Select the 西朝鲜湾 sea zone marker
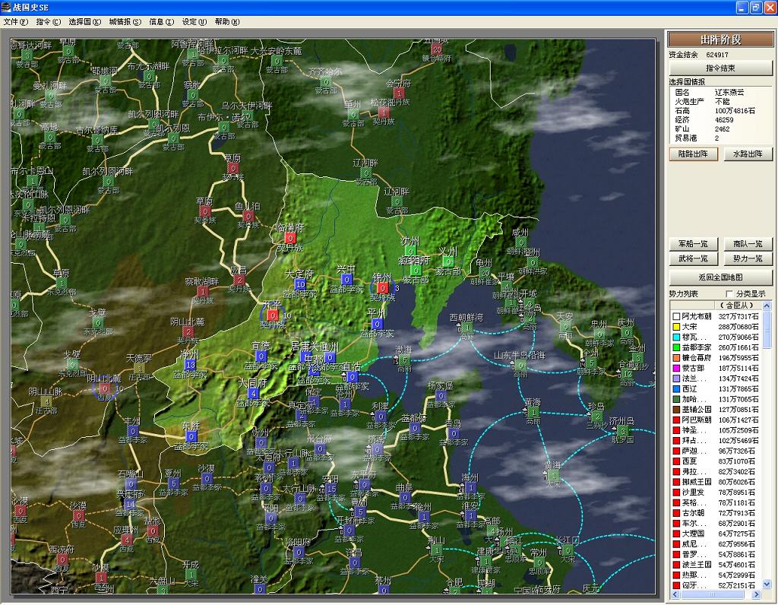The height and width of the screenshot is (605, 778). 466,328
